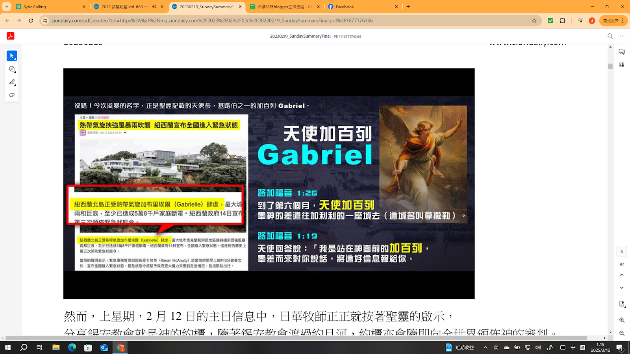Go to previous page arrow

click(622, 275)
